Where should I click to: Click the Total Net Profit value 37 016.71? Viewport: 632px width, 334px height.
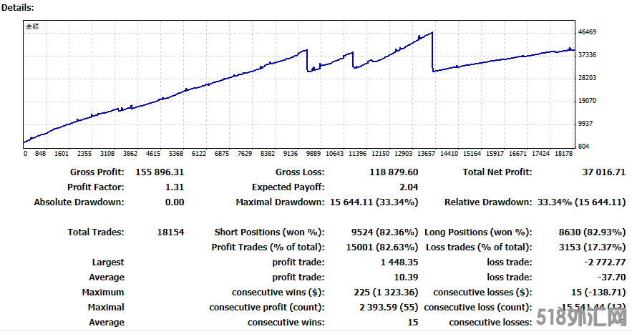click(x=604, y=172)
